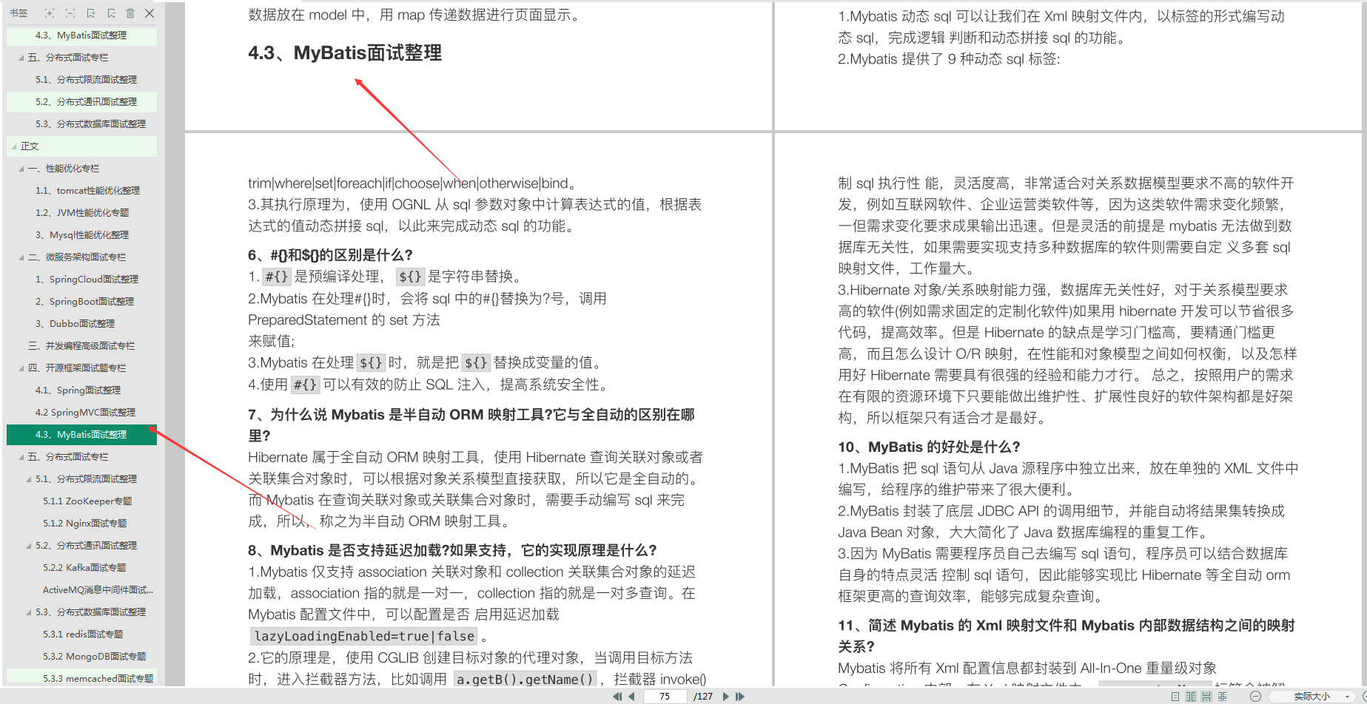
Task: Switch to two-page continuous view
Action: (1223, 696)
